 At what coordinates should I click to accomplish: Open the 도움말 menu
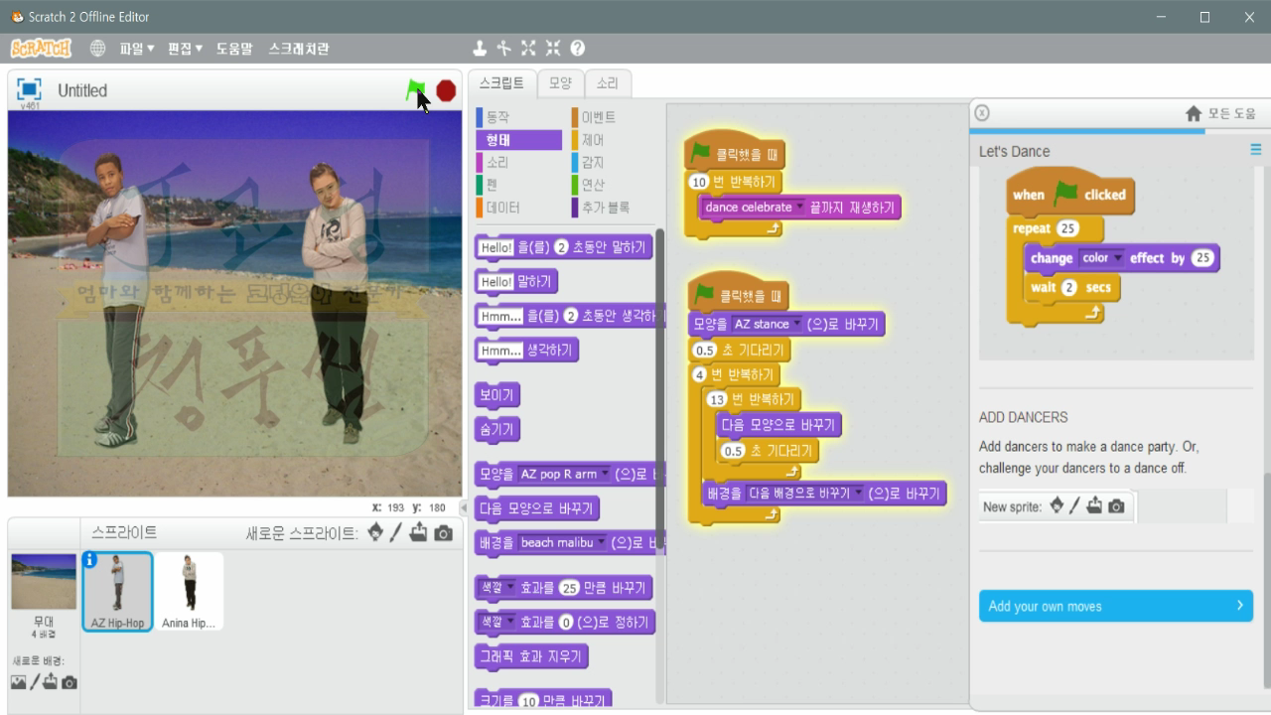tap(234, 49)
